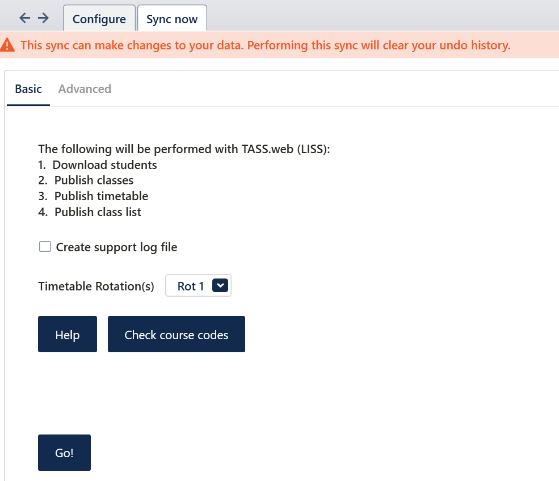
Task: Click the Timetable Rotation(s) label
Action: coord(96,286)
